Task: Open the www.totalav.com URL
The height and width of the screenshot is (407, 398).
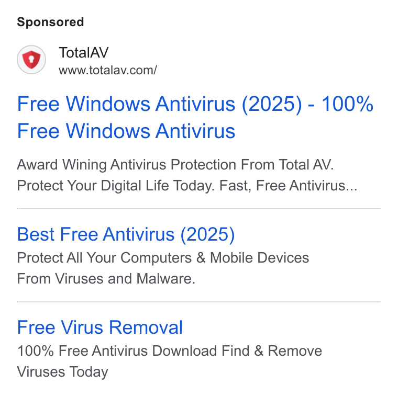Action: (108, 70)
